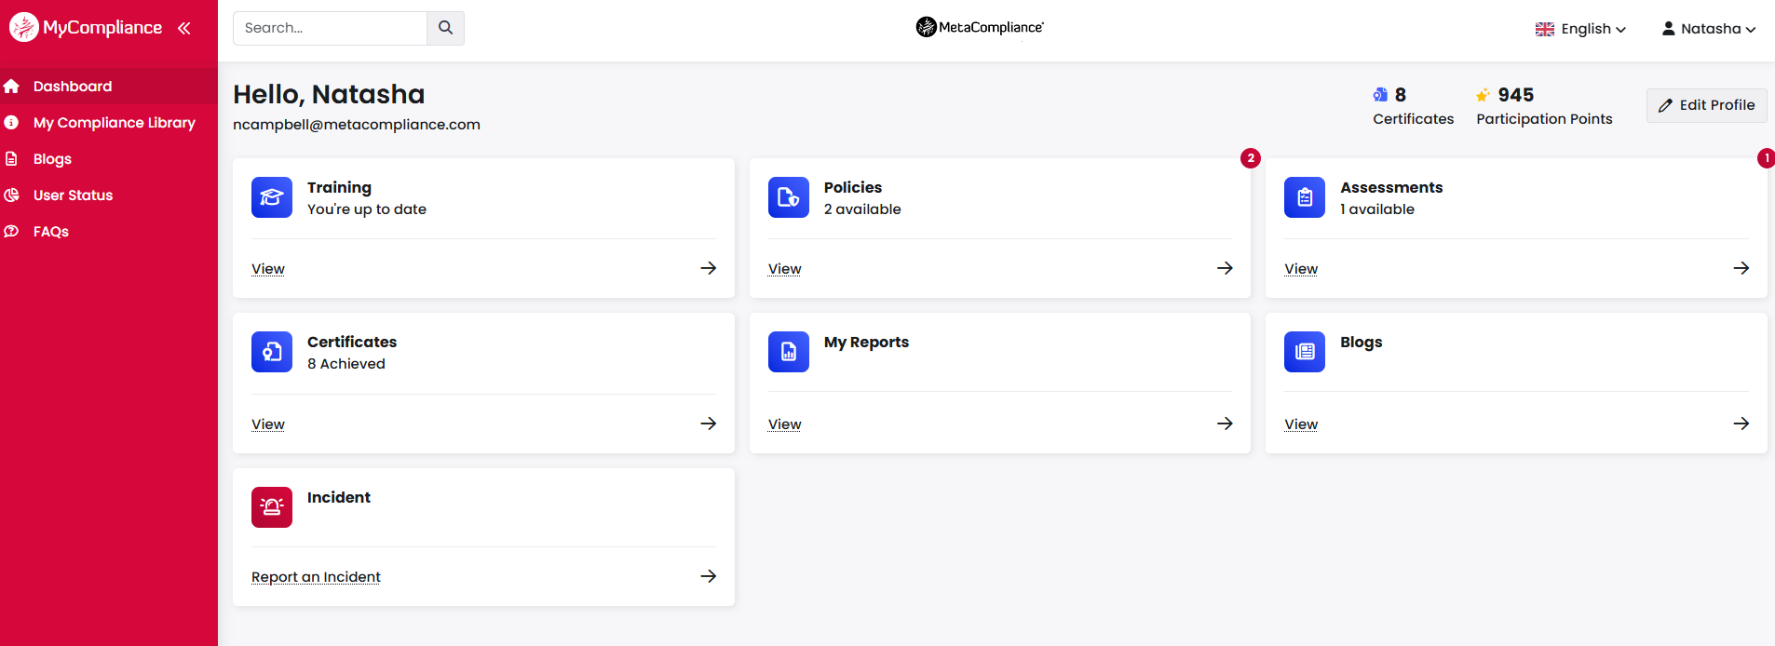Click the Certificates tile icon

272,352
